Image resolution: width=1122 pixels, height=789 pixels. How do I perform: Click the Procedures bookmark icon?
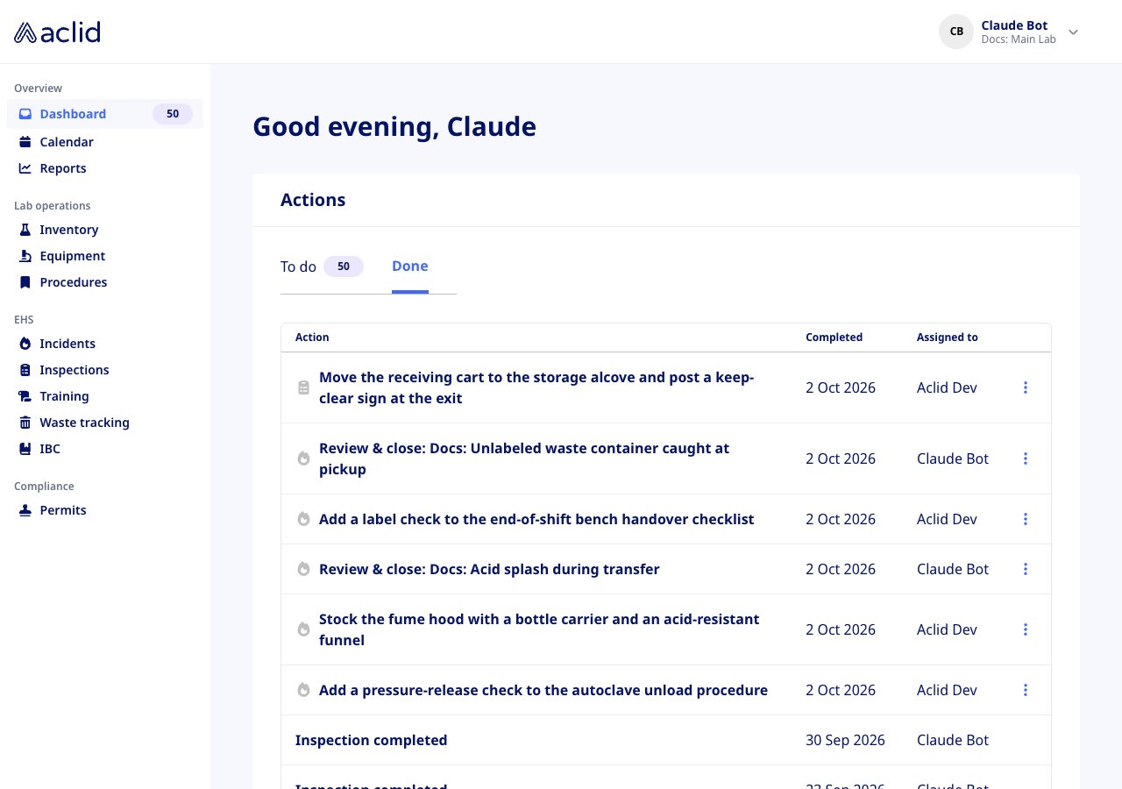coord(25,282)
